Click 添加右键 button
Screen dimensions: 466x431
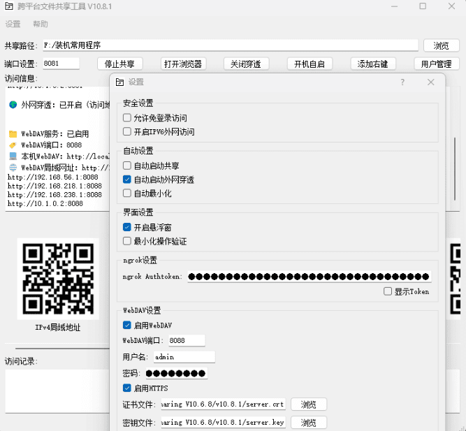(x=373, y=64)
